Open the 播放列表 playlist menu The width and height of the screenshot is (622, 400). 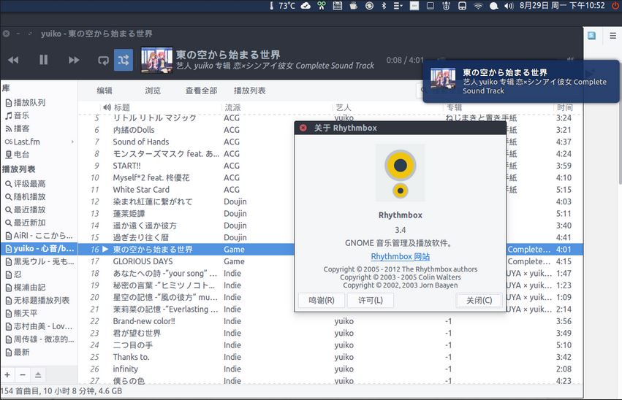coord(249,91)
